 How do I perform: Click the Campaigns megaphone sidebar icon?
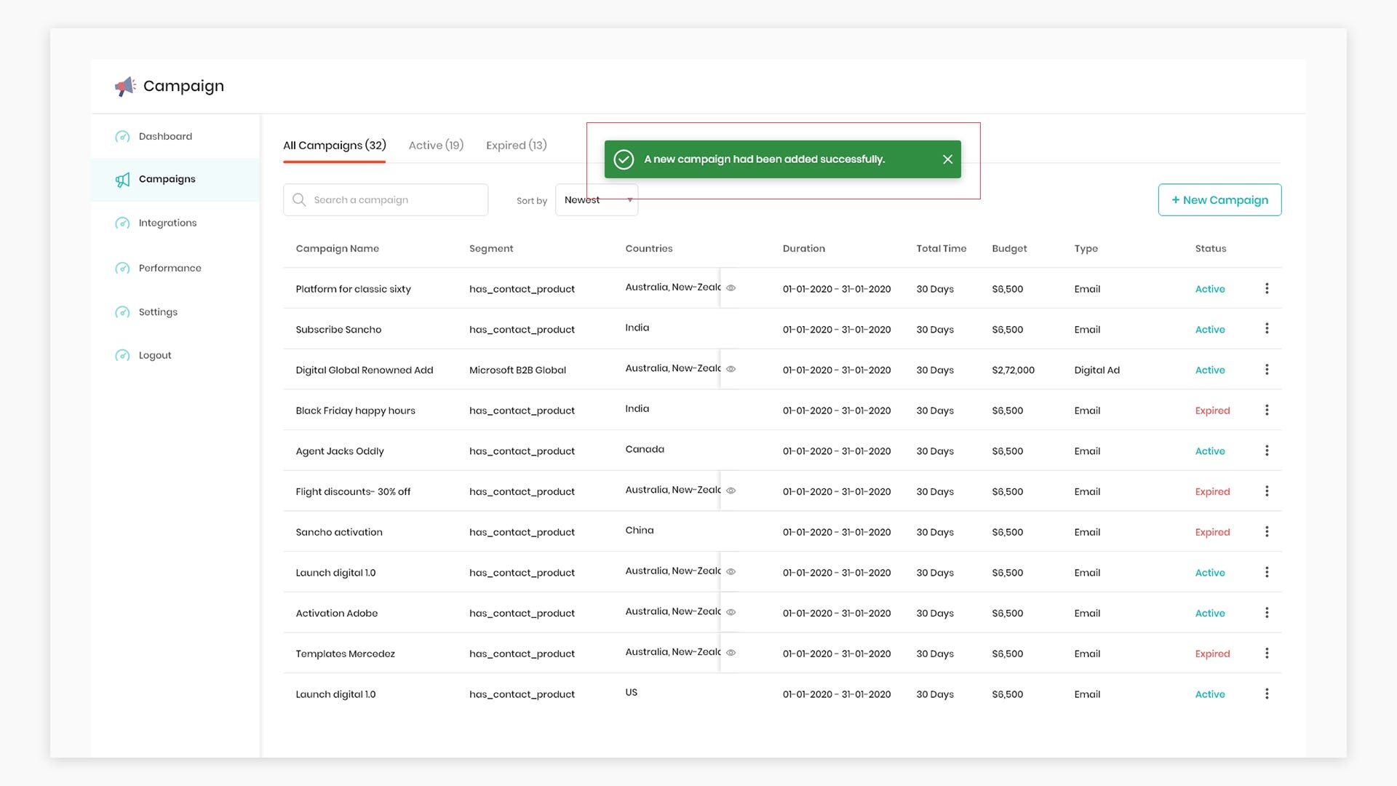(122, 180)
